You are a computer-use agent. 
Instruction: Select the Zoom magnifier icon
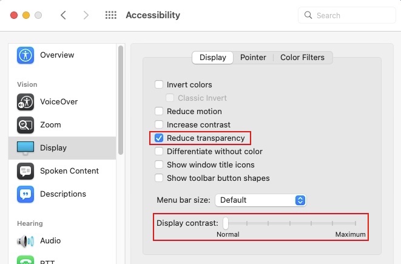(25, 125)
